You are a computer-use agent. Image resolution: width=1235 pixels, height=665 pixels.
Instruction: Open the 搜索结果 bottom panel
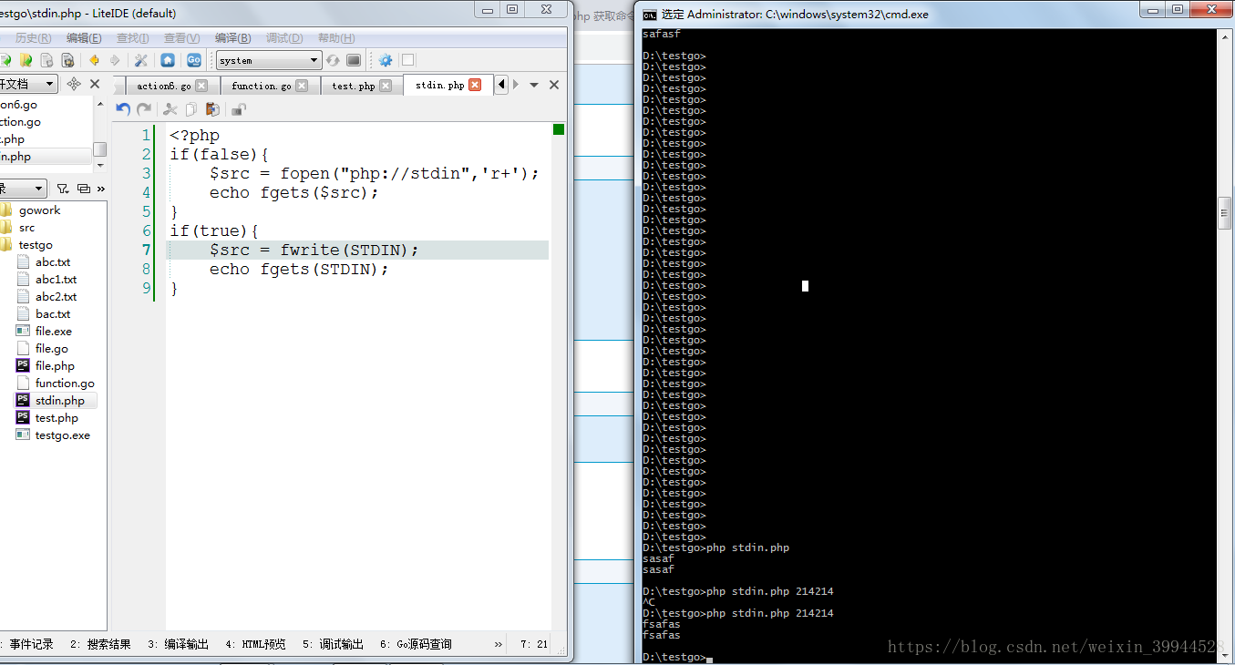tap(100, 644)
